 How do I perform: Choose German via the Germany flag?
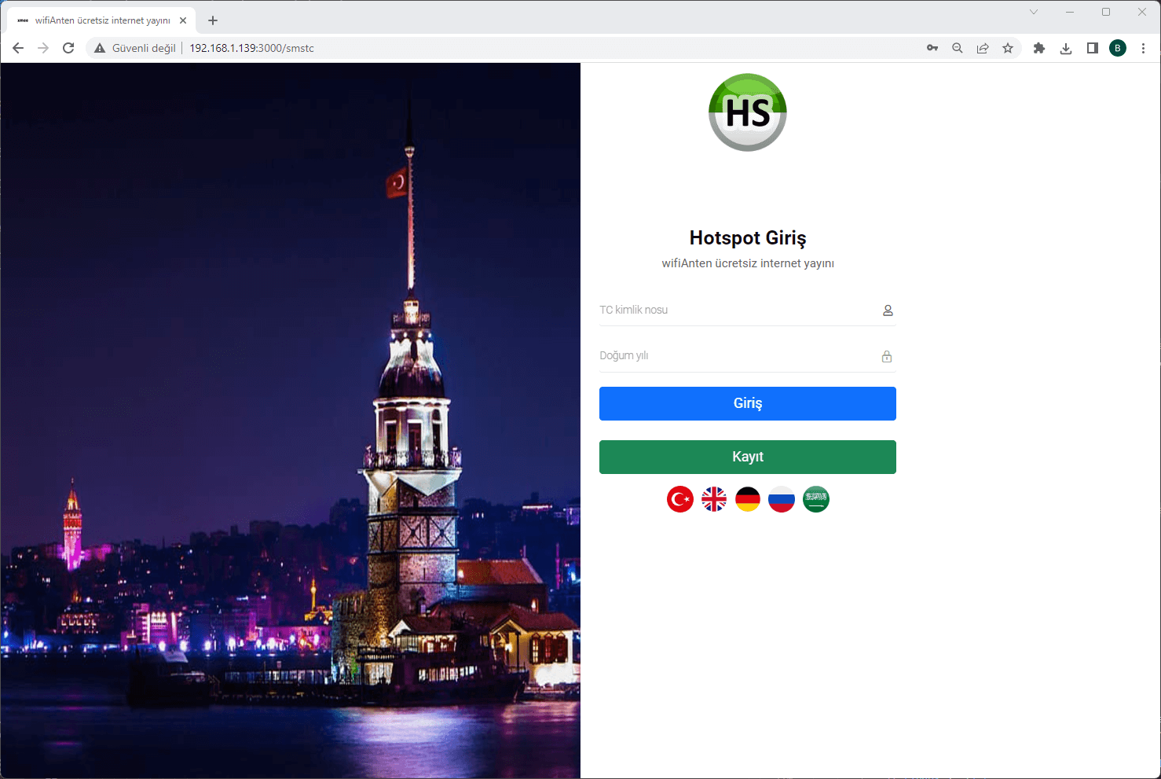click(x=748, y=499)
